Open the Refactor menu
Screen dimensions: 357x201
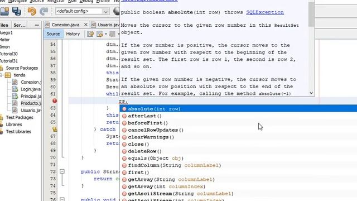(x=56, y=1)
